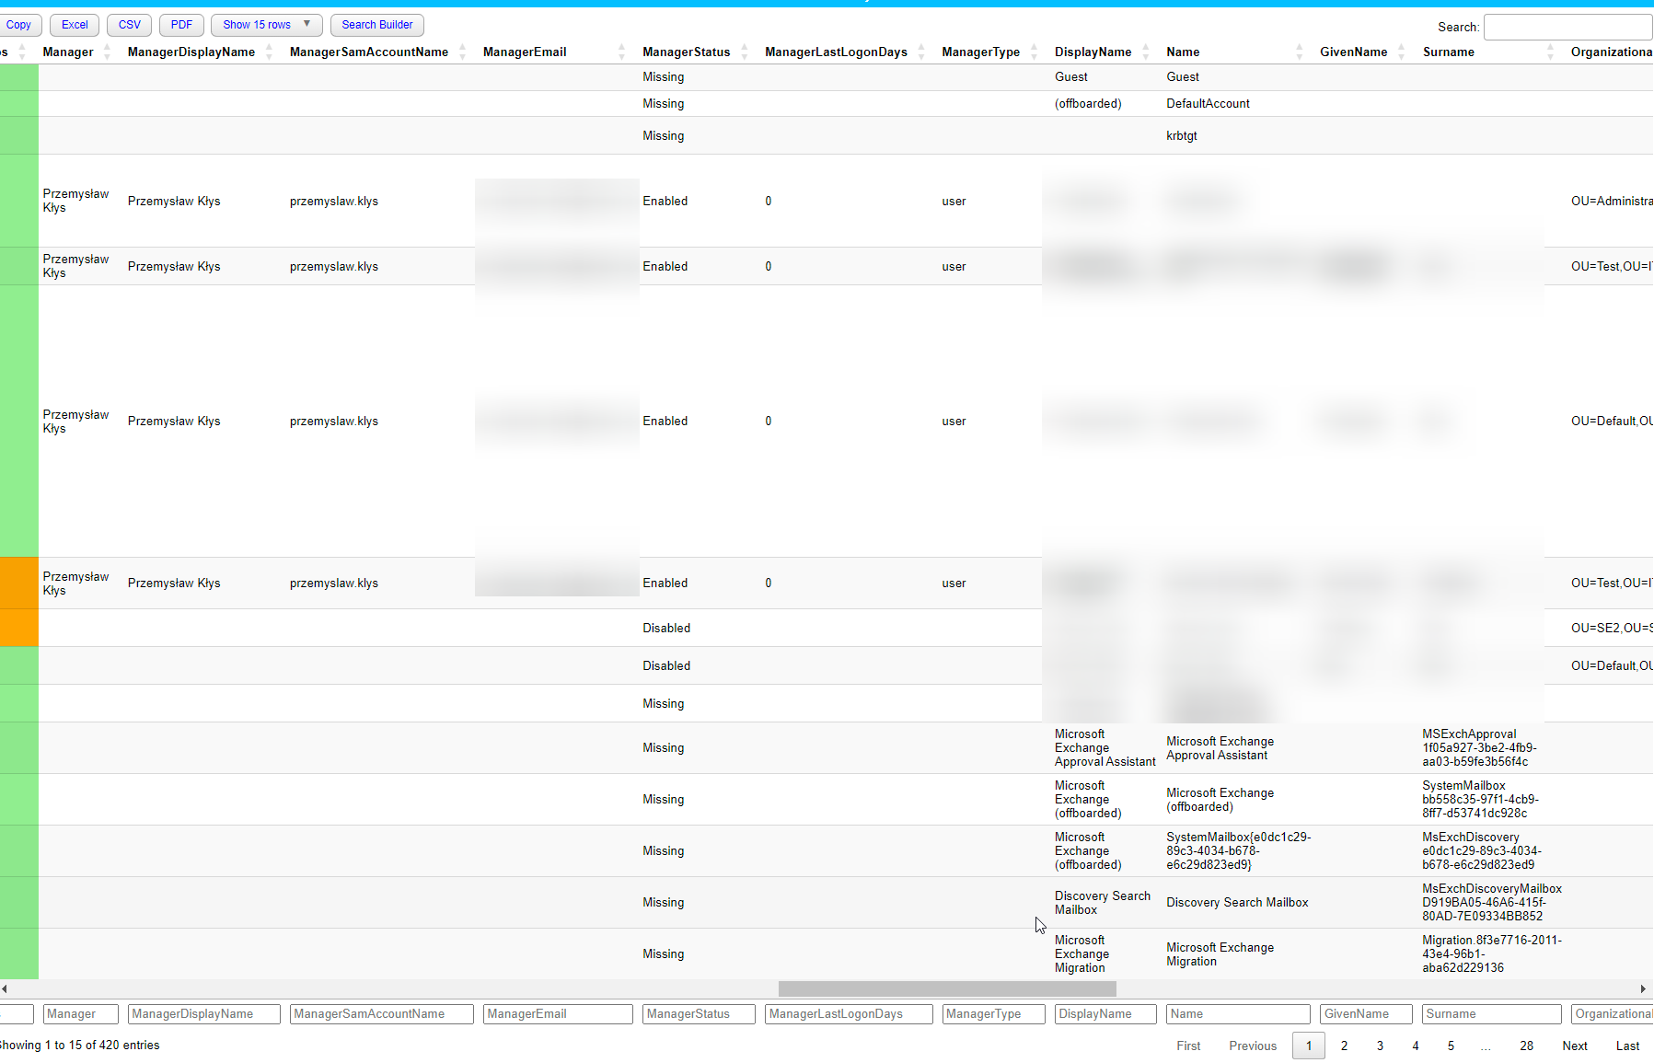
Task: Jump to page 28
Action: (x=1526, y=1046)
